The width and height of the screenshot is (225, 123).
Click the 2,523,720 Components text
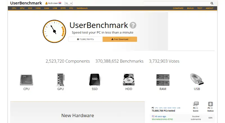pyautogui.click(x=68, y=61)
